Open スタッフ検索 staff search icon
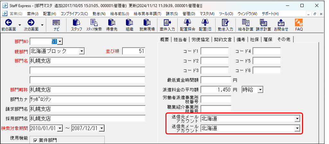The height and width of the screenshot is (144, 329). 94,23
